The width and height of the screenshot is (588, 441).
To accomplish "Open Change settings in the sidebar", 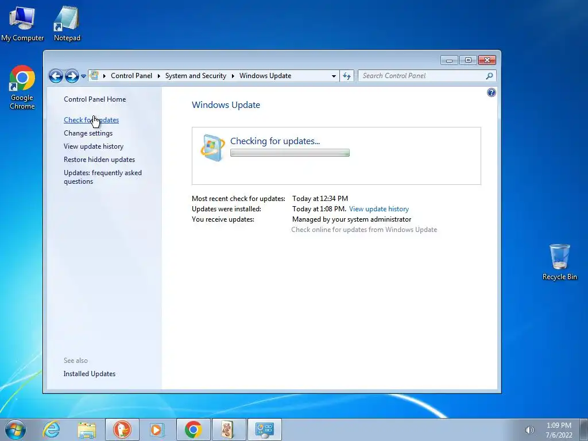I will [88, 133].
